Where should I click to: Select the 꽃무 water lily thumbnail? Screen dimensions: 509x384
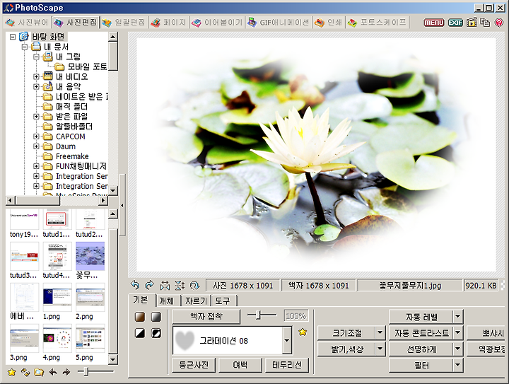(90, 257)
